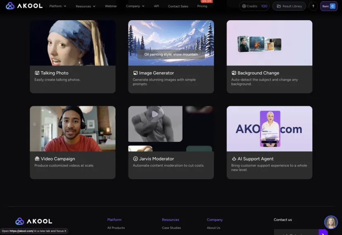
Task: Click 'Oil painting style, snow mountain' prompt
Action: click(171, 54)
